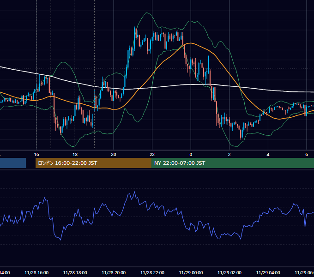This screenshot has width=314, height=277.
Task: Click hour label 16 under price chart
Action: pyautogui.click(x=36, y=155)
